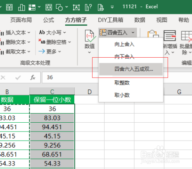Switch to the 页面布局 tab
192x169 pixels.
click(21, 20)
